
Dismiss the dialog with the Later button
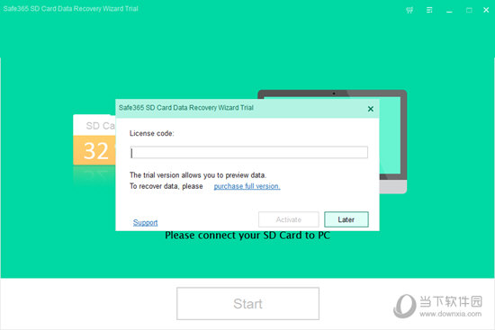(x=346, y=219)
